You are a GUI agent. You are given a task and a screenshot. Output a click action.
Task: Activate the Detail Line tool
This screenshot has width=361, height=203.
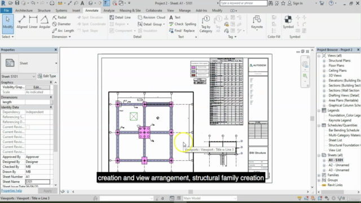tap(120, 17)
